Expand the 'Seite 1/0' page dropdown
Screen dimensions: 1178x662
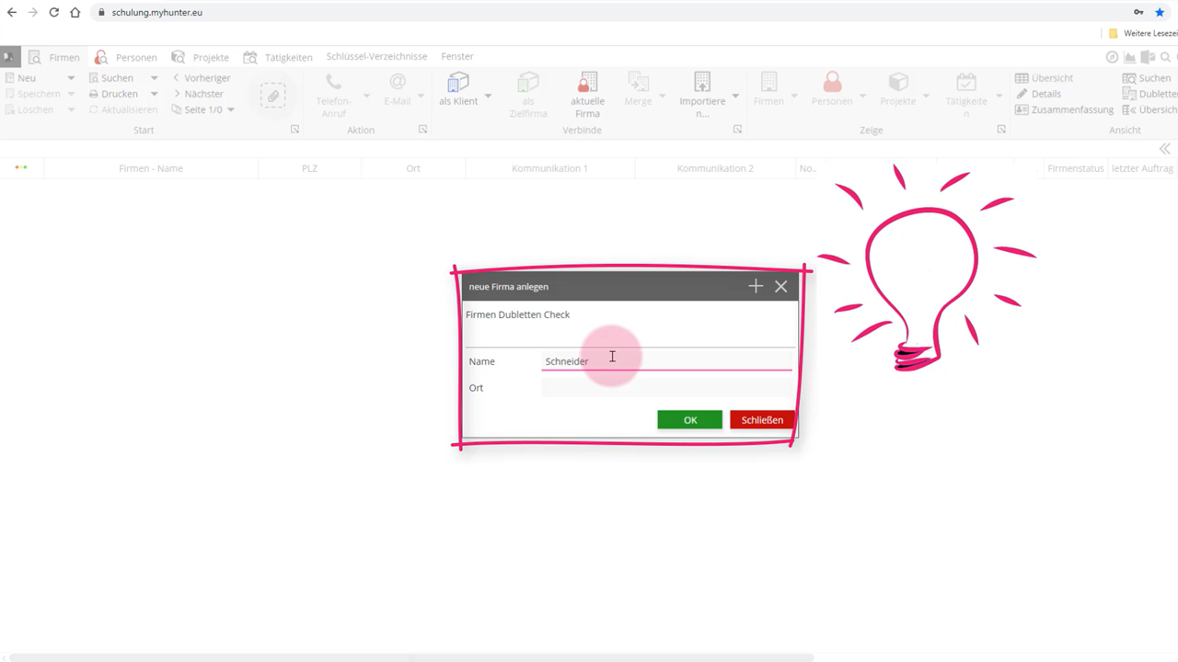[230, 109]
